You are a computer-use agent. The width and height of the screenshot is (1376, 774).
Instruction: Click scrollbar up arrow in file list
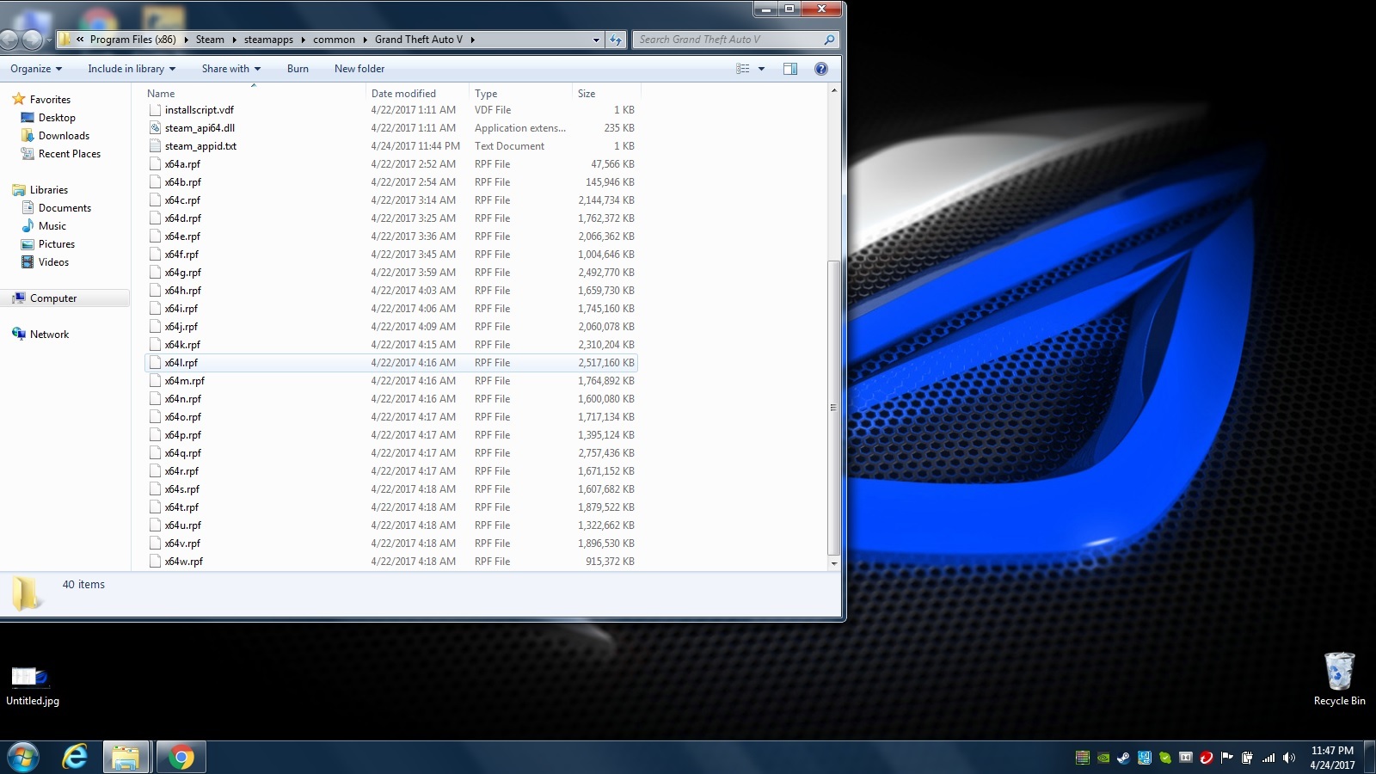tap(833, 90)
